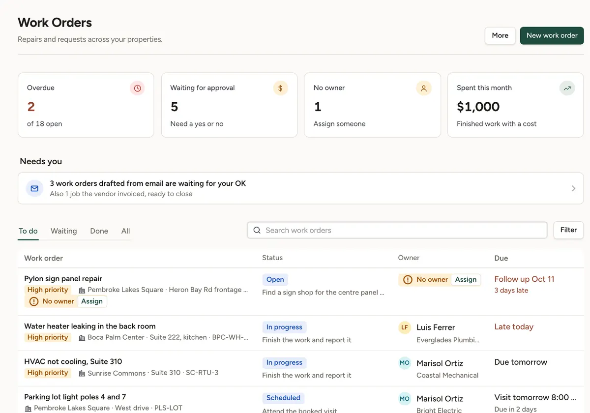Focus the Search work orders field
The image size is (590, 413).
point(397,230)
